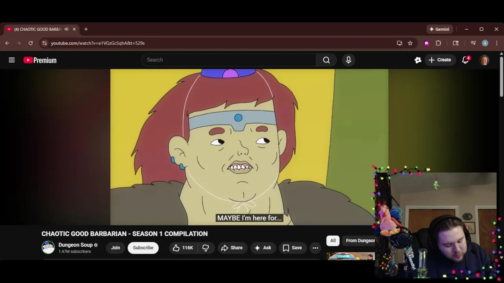
Task: Click the page vertical scrollbar
Action: [x=501, y=77]
